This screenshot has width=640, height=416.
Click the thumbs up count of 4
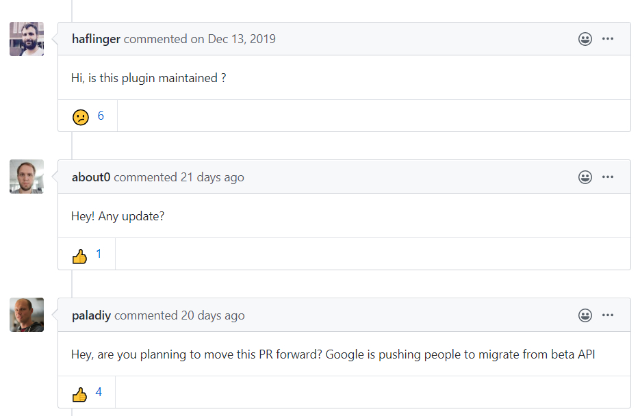(x=99, y=392)
